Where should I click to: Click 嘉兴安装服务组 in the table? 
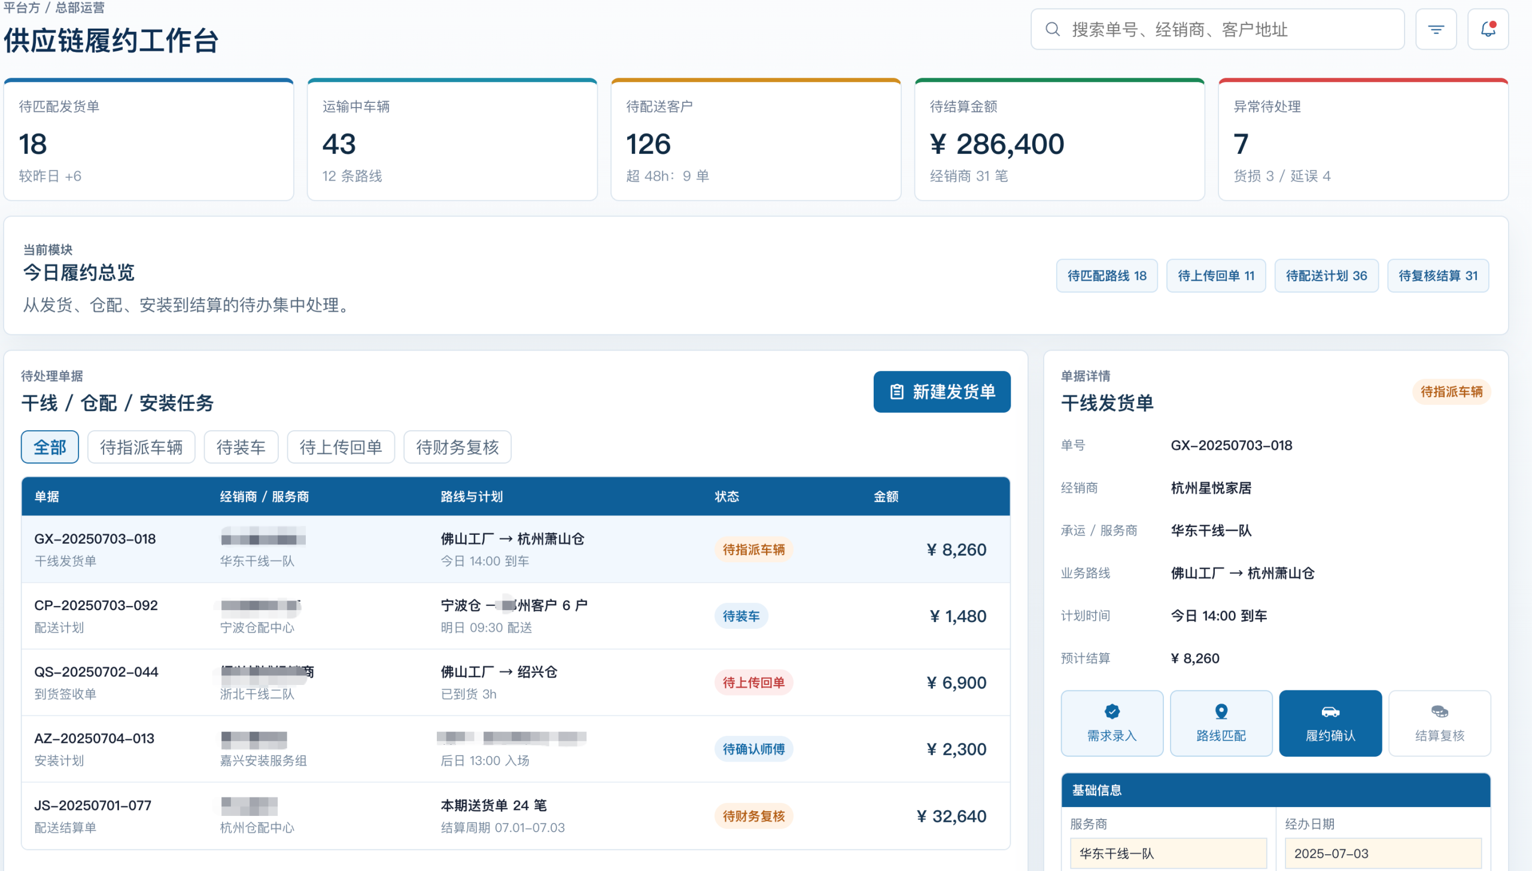coord(263,761)
